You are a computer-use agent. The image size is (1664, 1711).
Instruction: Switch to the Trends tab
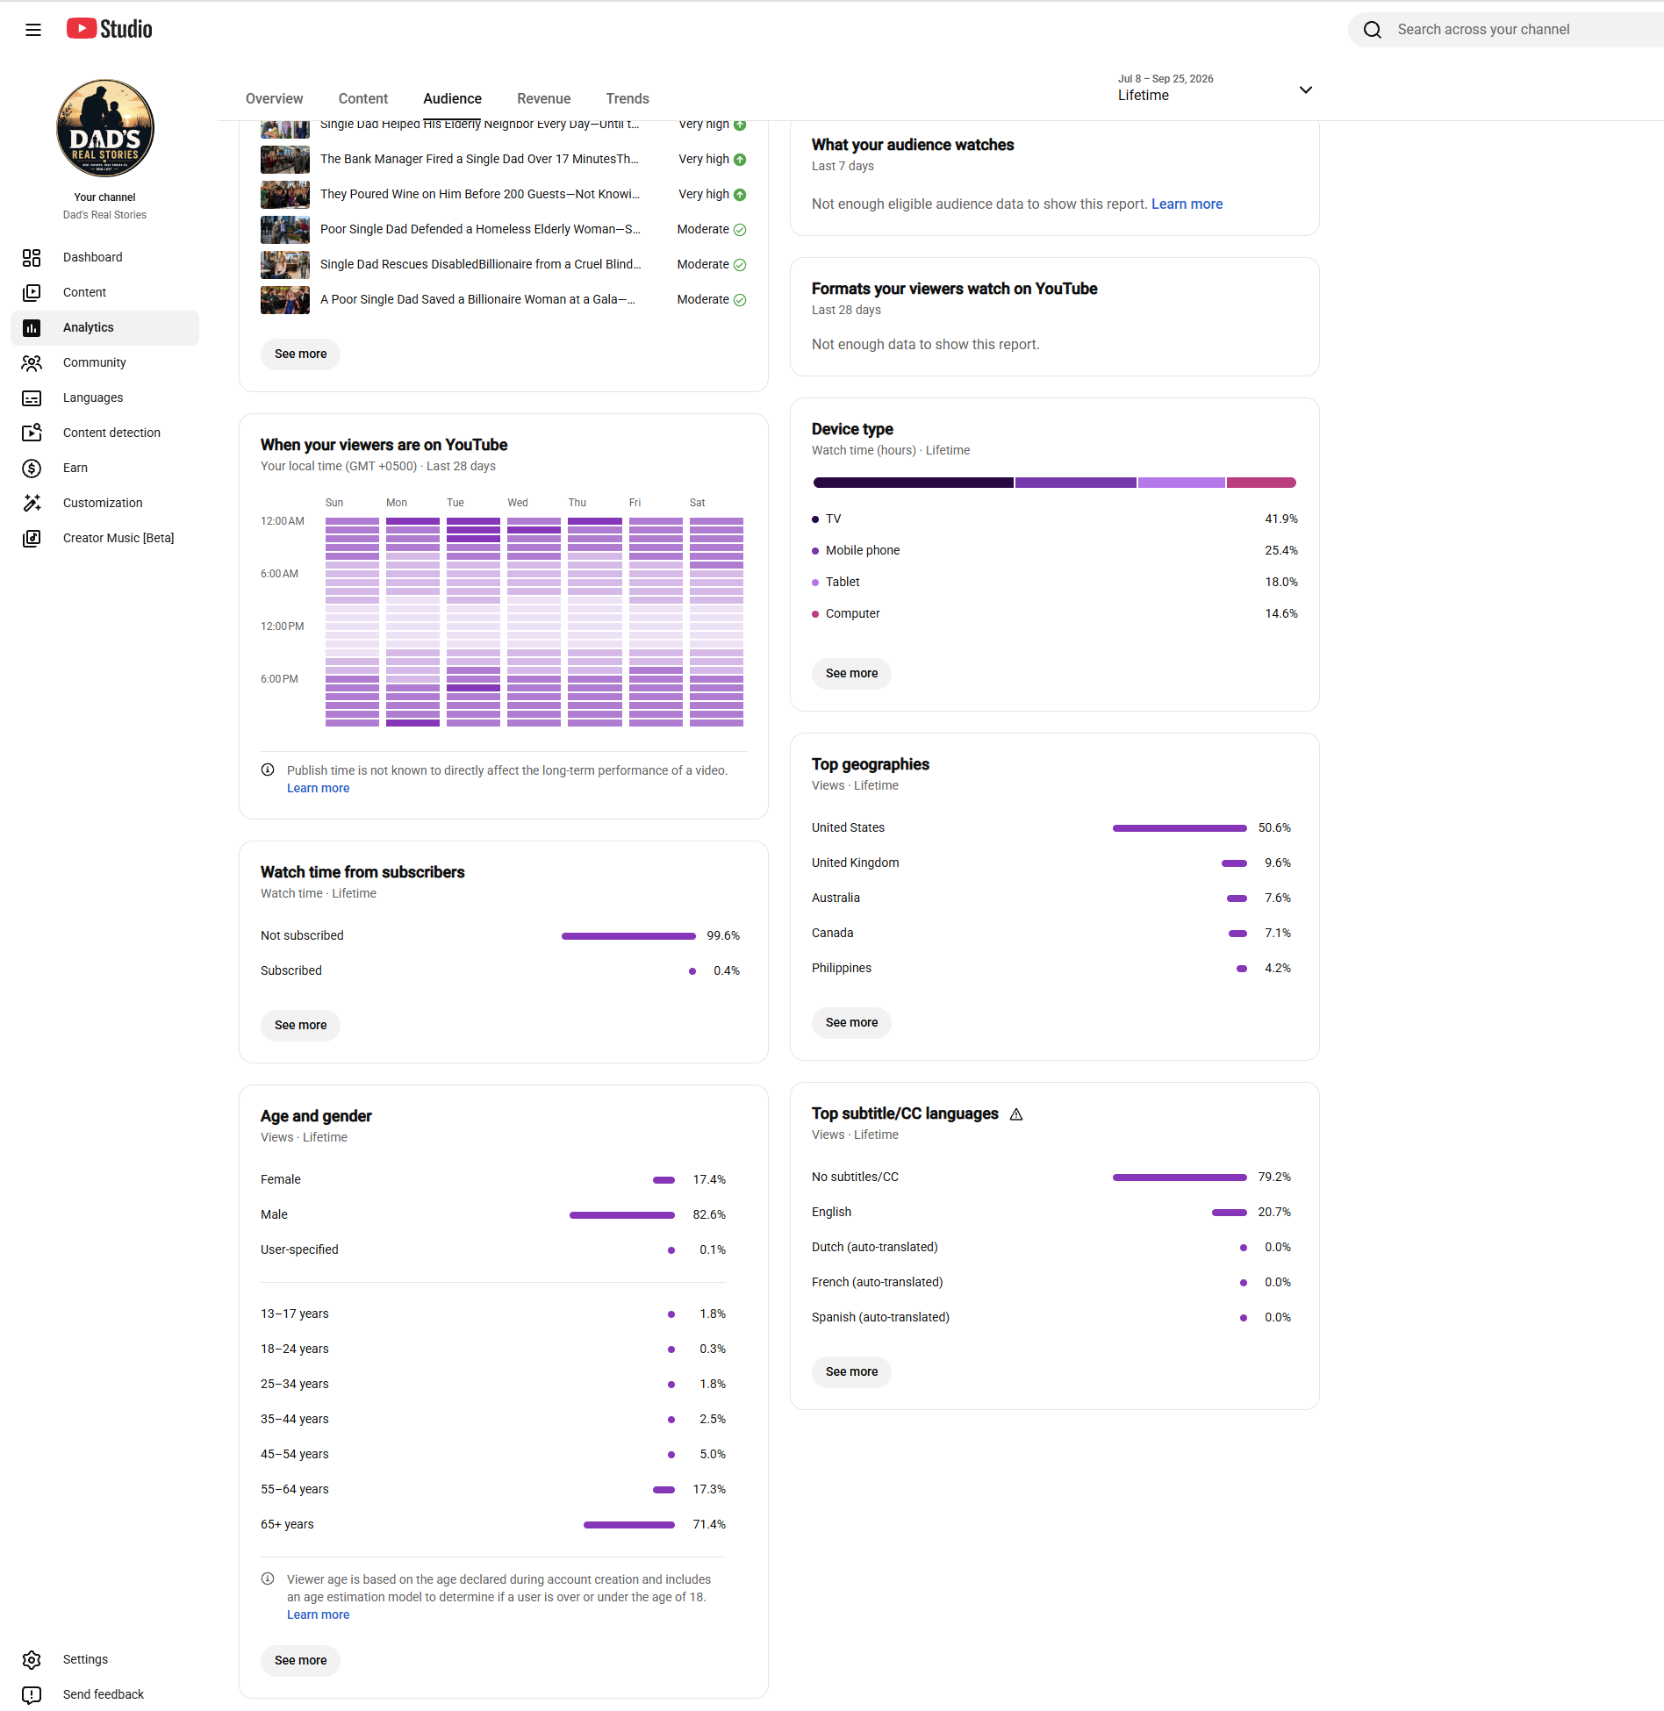point(628,98)
